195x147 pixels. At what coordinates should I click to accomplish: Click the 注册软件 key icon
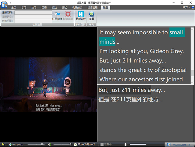pos(57,14)
